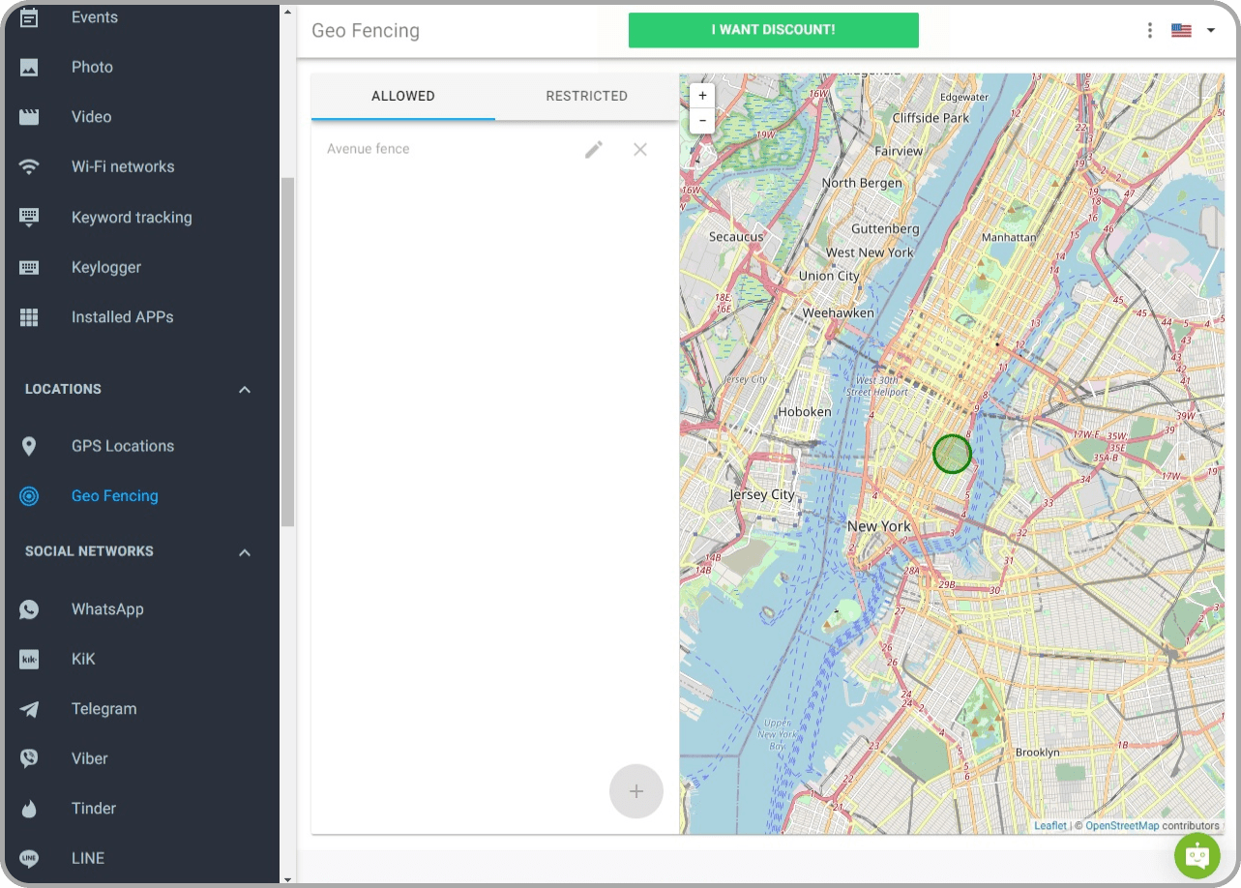Click the Jersey City label on map
Screen dimensions: 1241x888
[762, 494]
